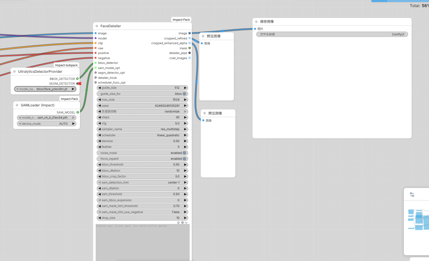Open the sampler_name res_multistep dropdown
The height and width of the screenshot is (261, 429).
pos(142,129)
